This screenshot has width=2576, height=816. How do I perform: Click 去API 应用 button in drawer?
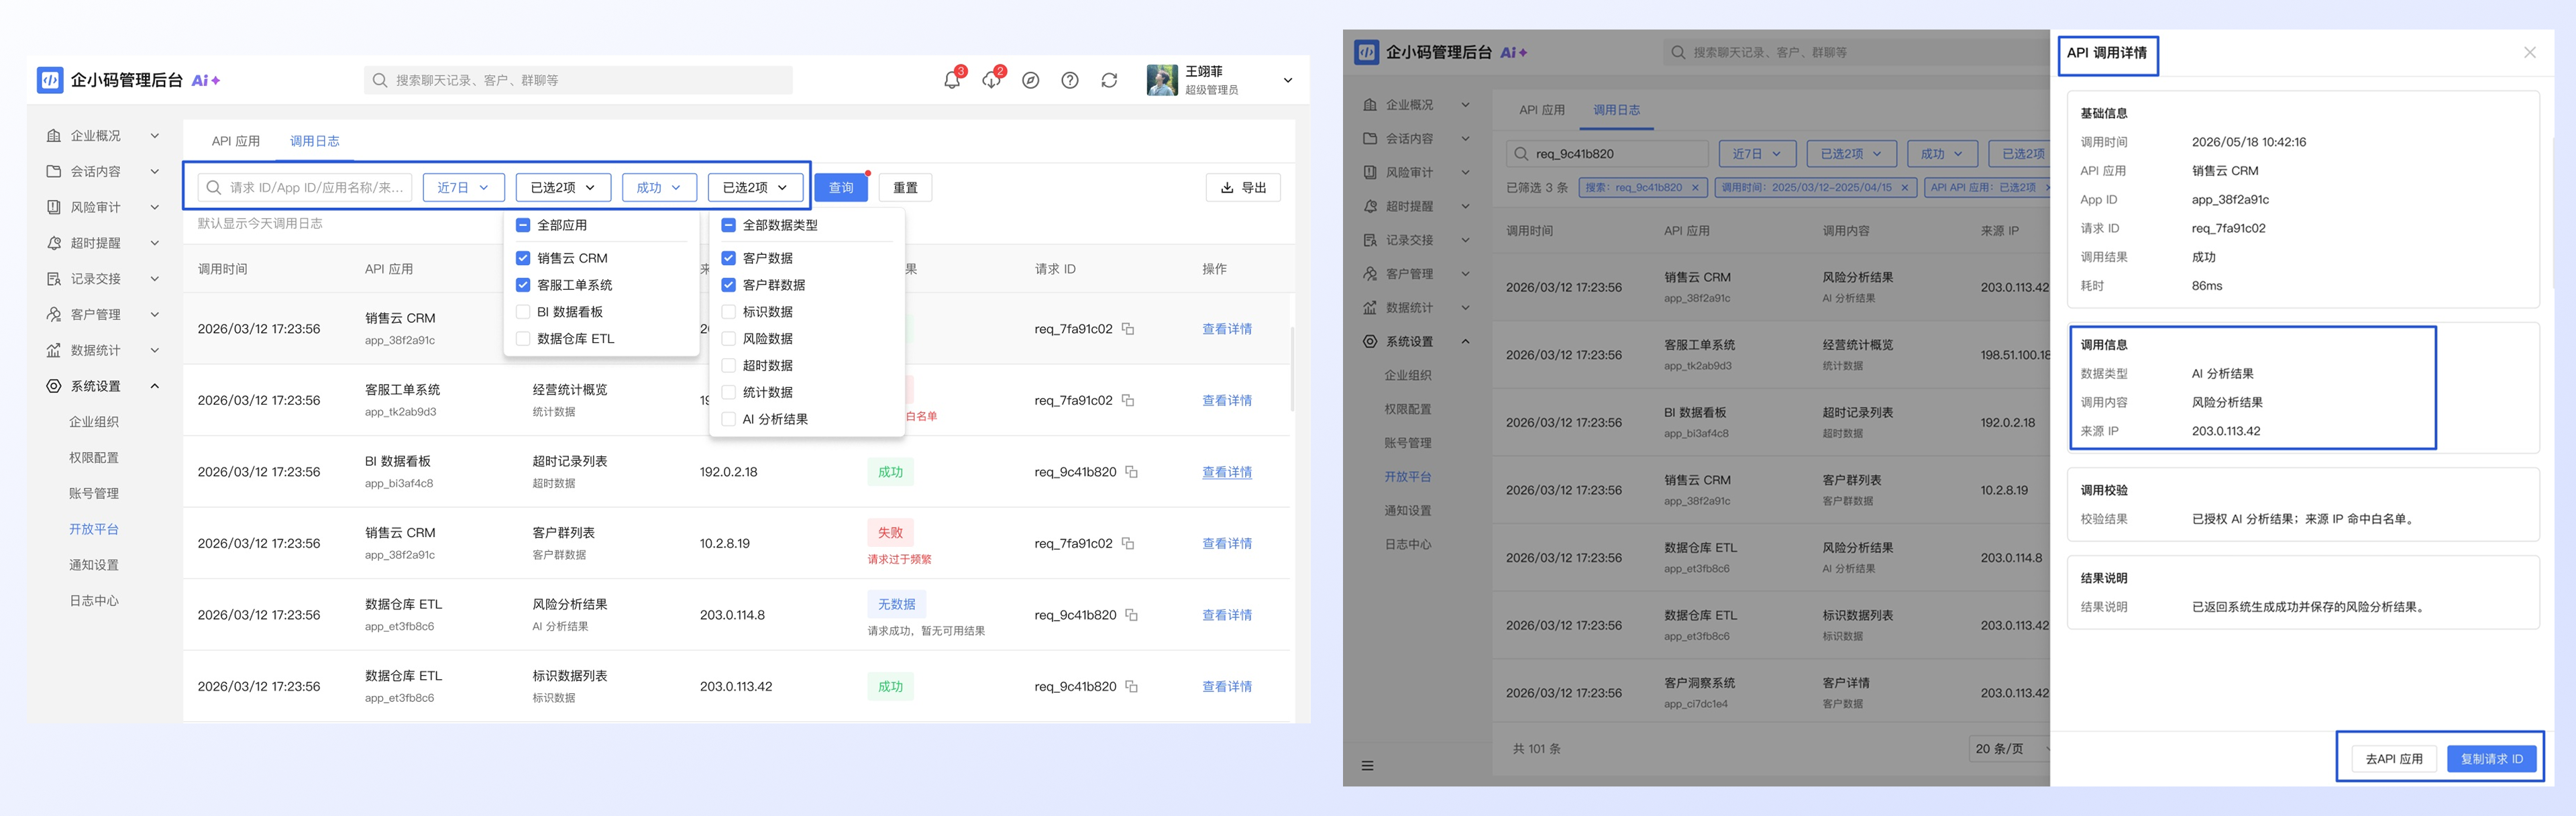tap(2394, 759)
